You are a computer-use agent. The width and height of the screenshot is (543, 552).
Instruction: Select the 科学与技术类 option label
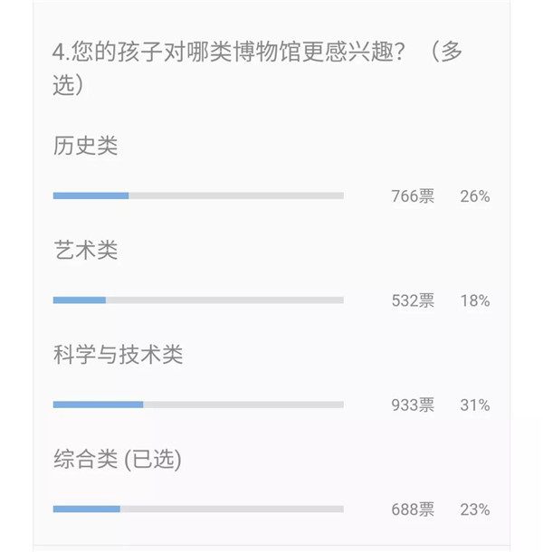click(x=118, y=354)
